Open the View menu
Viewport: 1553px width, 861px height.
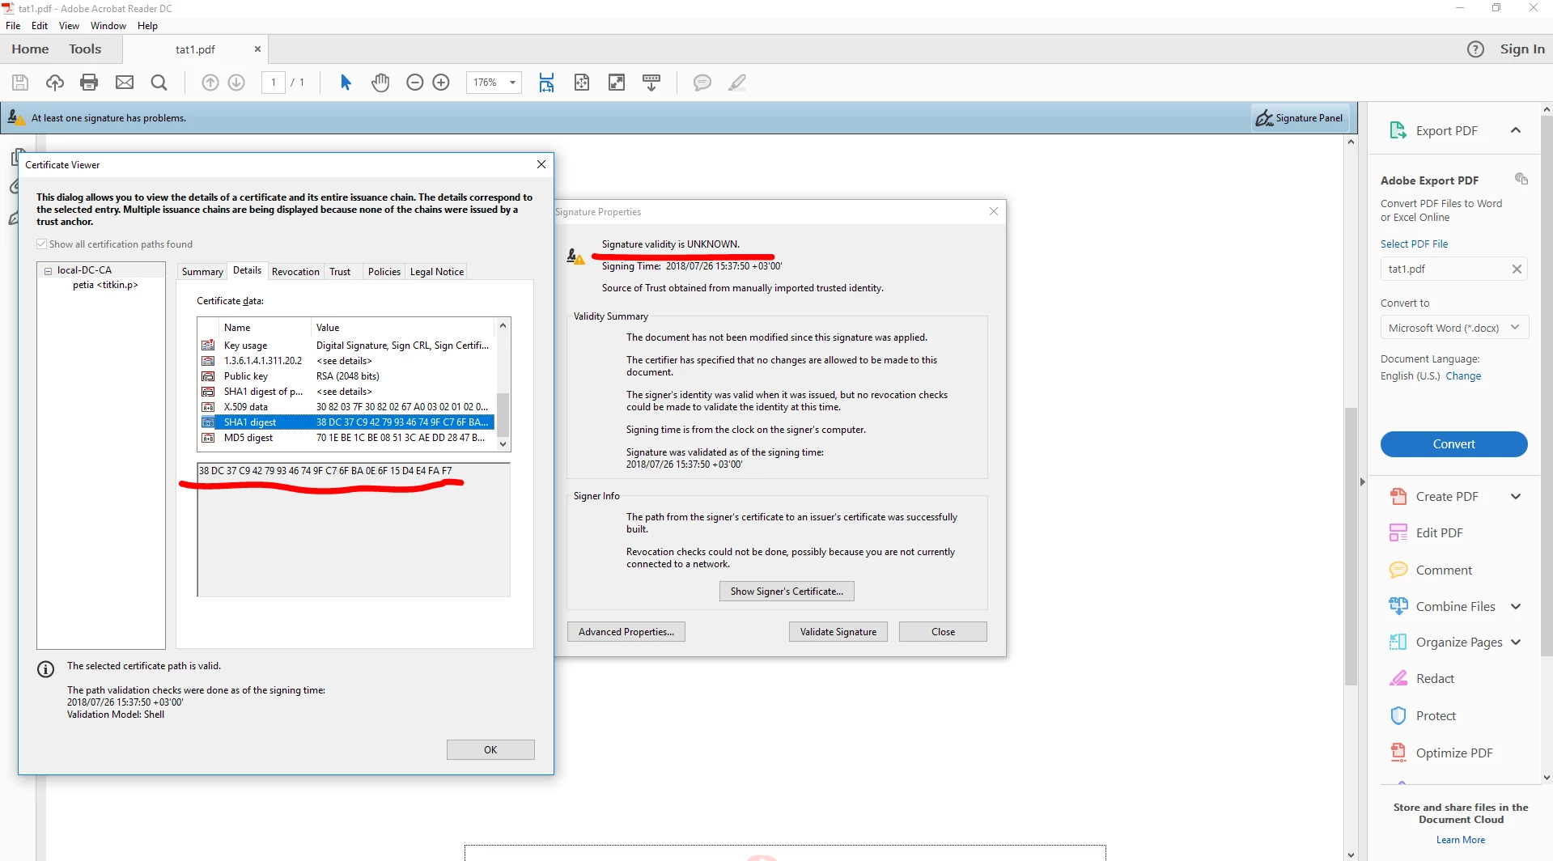(x=69, y=26)
